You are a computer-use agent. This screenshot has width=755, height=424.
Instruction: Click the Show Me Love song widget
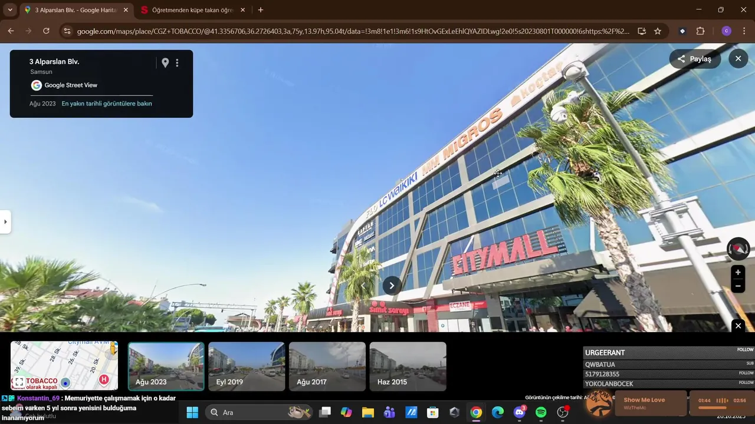[651, 403]
